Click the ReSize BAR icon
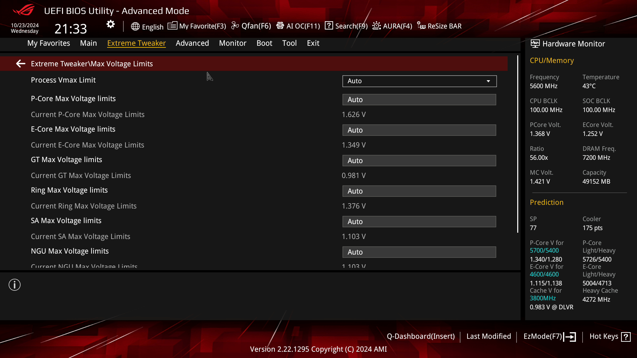The height and width of the screenshot is (358, 637). 439,26
